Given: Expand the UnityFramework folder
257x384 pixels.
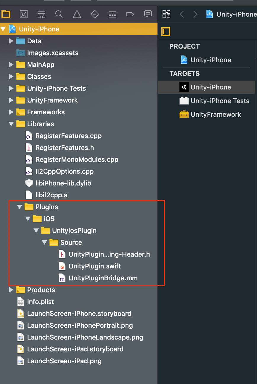Looking at the screenshot, I should click(x=11, y=100).
